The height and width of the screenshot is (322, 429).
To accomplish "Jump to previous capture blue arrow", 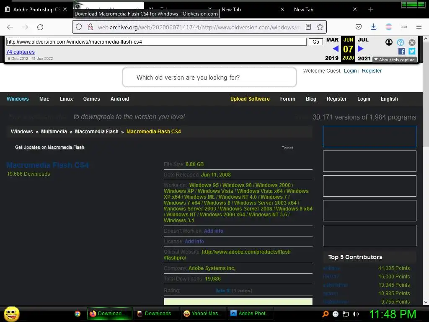I will click(336, 49).
